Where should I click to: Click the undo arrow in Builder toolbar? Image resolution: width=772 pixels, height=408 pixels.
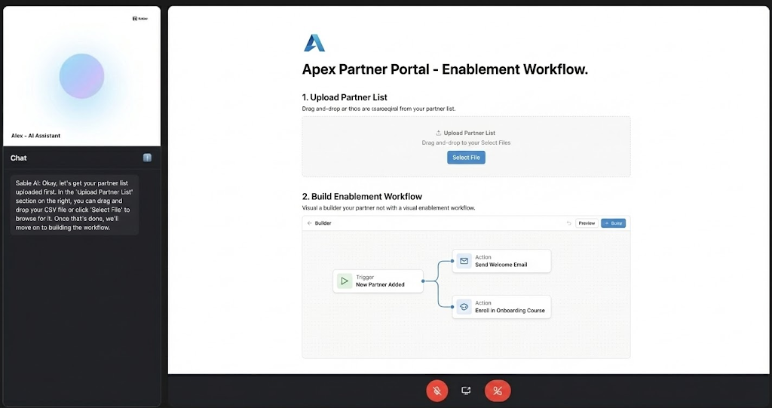coord(569,223)
